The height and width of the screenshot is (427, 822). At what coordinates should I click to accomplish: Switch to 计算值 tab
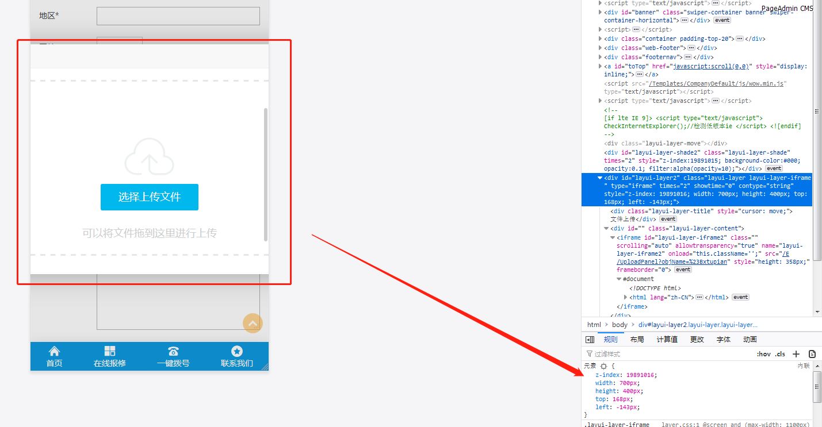tap(667, 340)
